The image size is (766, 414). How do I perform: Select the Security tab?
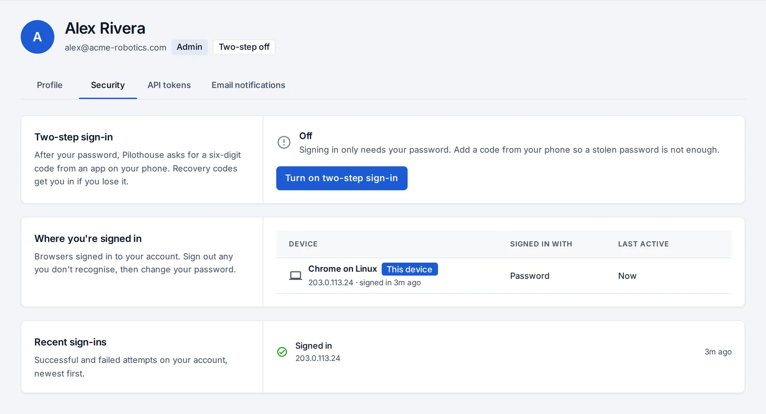click(x=108, y=85)
